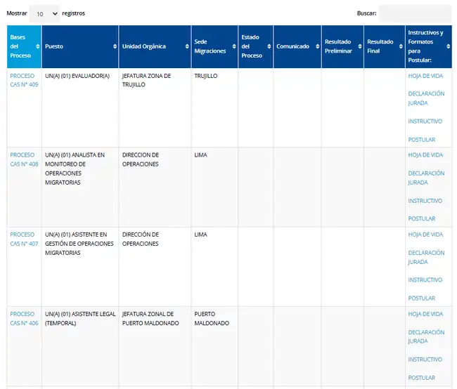Sort by Resultado Final arrows

(401, 46)
